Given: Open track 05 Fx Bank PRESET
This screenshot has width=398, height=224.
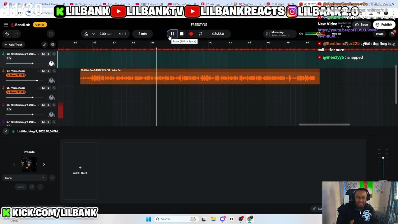Looking at the screenshot, I should click(16, 92).
